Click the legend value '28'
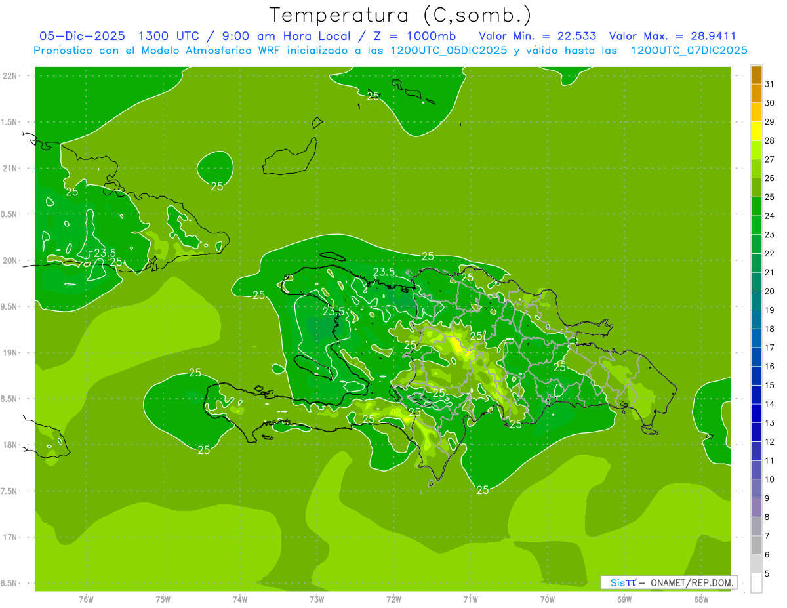The image size is (787, 608). tap(770, 140)
